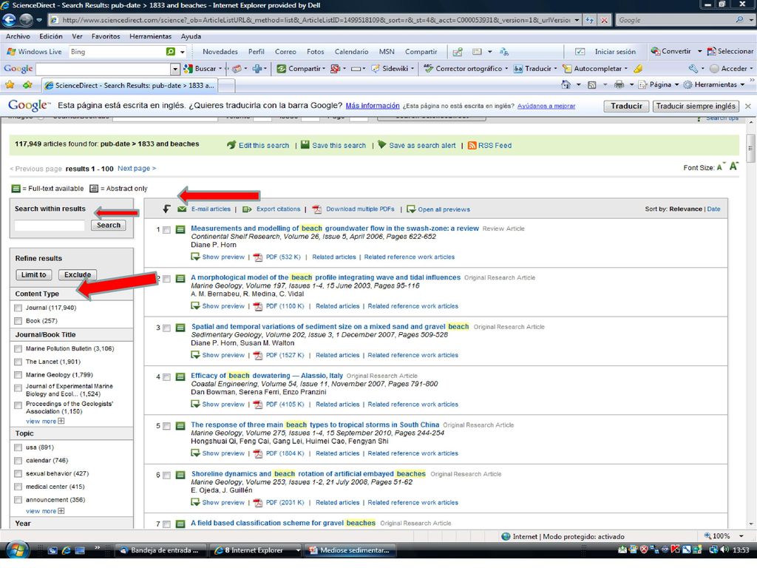Check the usa (891) topic checkbox

18,447
